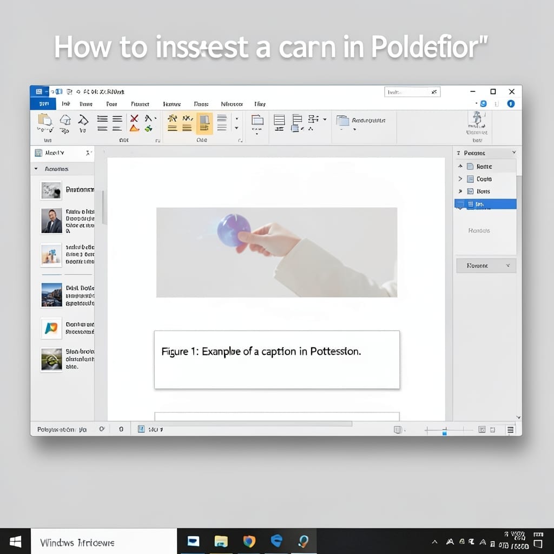Click the notification icon at taskbar far right

pos(538,544)
